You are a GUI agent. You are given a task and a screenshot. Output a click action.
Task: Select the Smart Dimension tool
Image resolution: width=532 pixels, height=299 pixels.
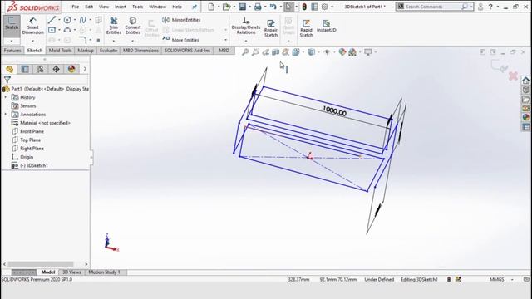(33, 26)
